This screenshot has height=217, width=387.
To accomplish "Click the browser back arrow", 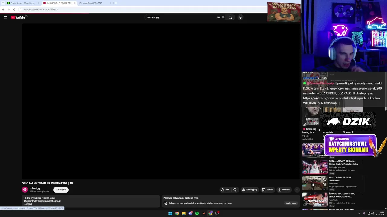I will tap(3, 9).
